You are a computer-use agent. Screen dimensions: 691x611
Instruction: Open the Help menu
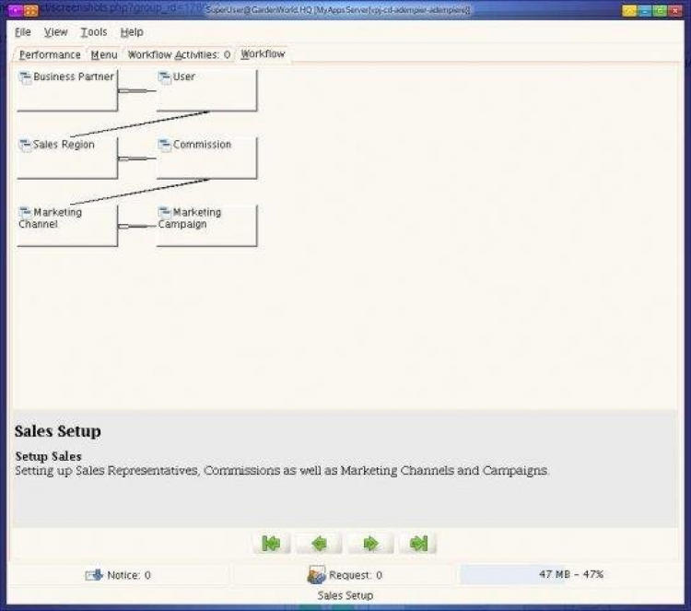click(132, 32)
